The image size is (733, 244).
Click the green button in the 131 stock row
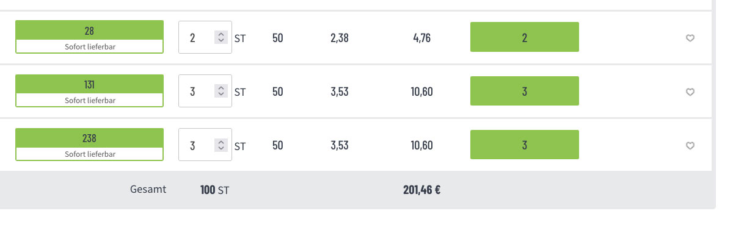(x=525, y=91)
